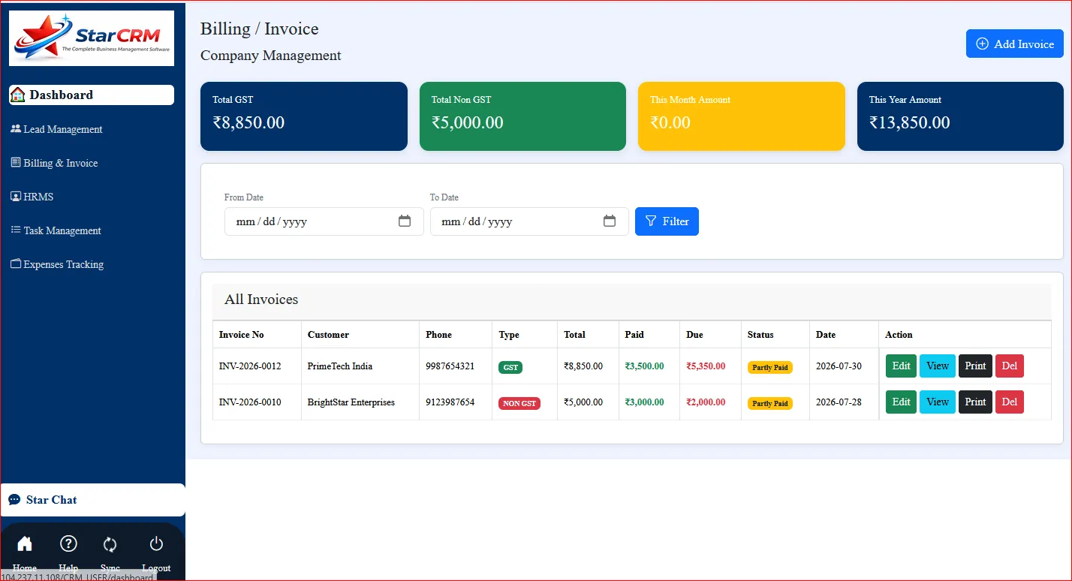Screen dimensions: 1072x581
Task: Click the red NON GST badge
Action: (519, 404)
